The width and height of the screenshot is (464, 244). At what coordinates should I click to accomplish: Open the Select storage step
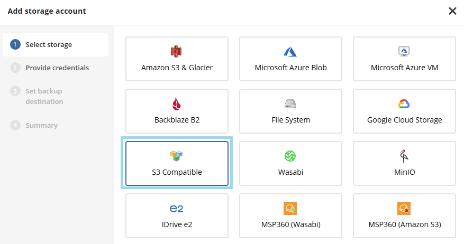coord(49,45)
